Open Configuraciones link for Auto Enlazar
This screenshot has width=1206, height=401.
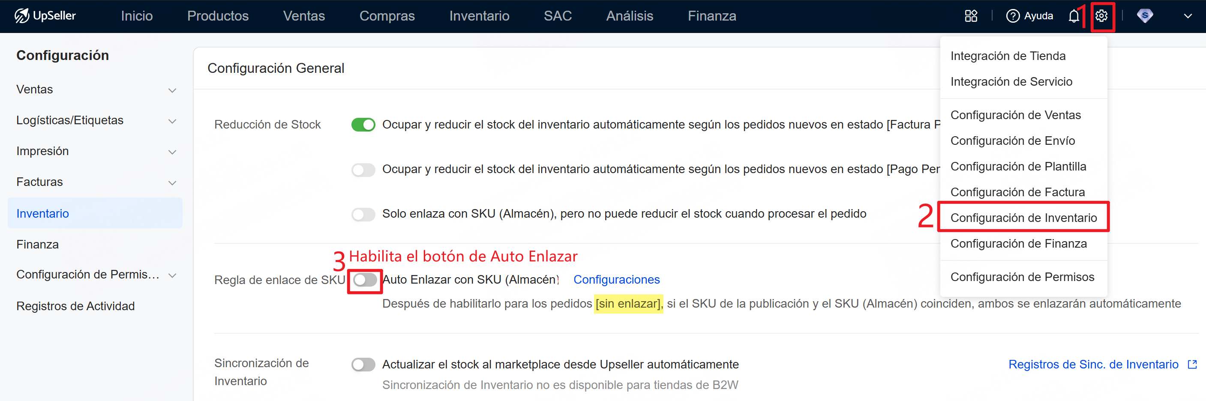tap(616, 279)
